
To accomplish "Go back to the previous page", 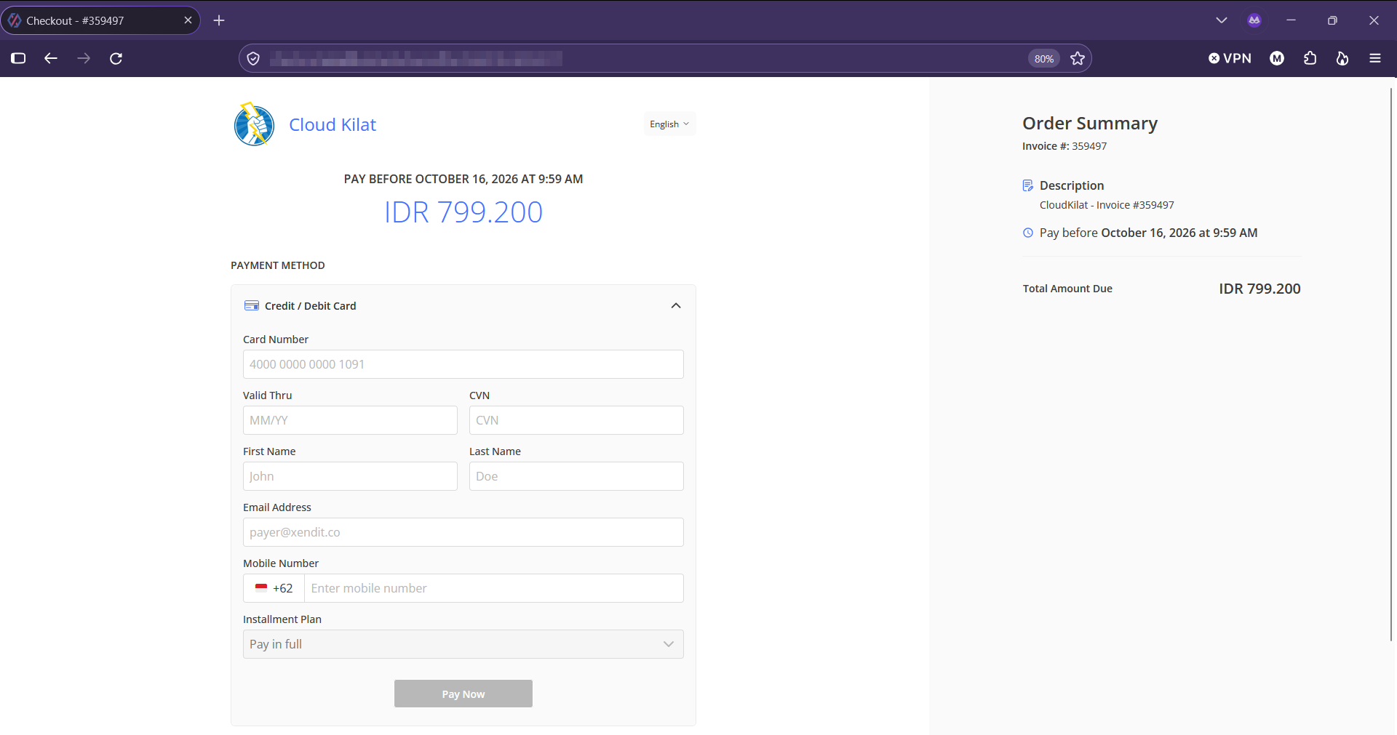I will (51, 58).
